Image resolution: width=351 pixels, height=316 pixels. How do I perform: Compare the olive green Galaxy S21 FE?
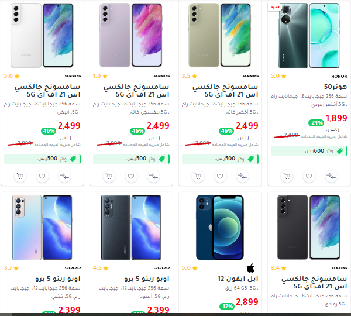pos(242,177)
